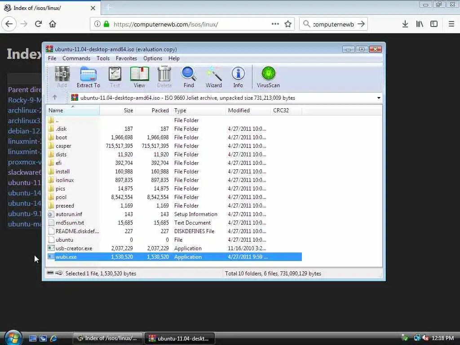
Task: Open the Tools menu
Action: coord(103,58)
